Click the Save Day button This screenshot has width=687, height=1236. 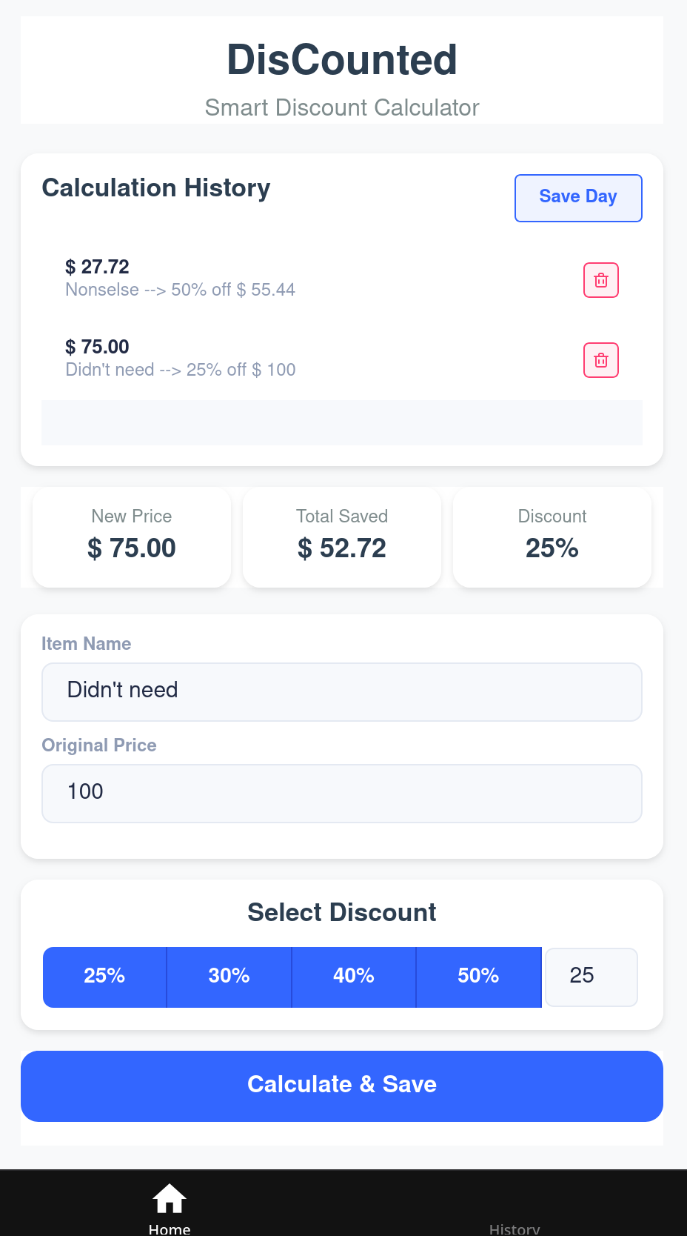pyautogui.click(x=577, y=198)
